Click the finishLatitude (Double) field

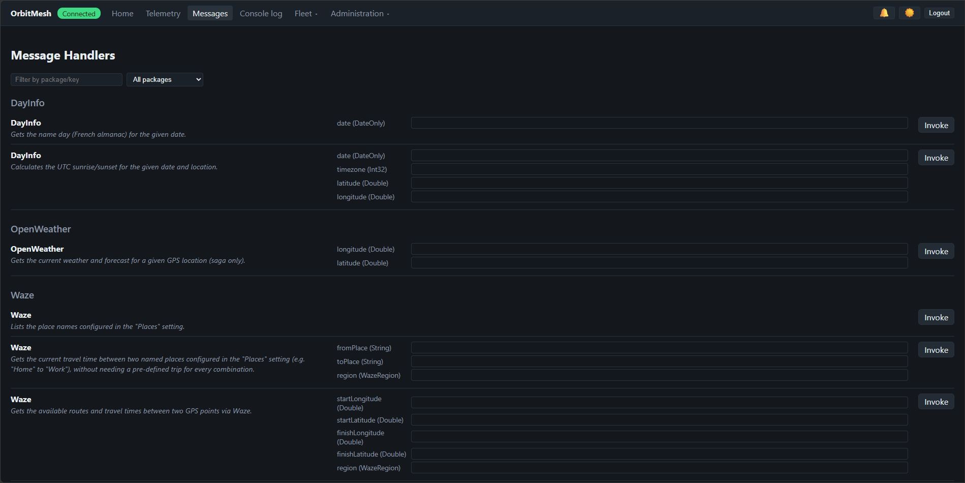[x=659, y=454]
